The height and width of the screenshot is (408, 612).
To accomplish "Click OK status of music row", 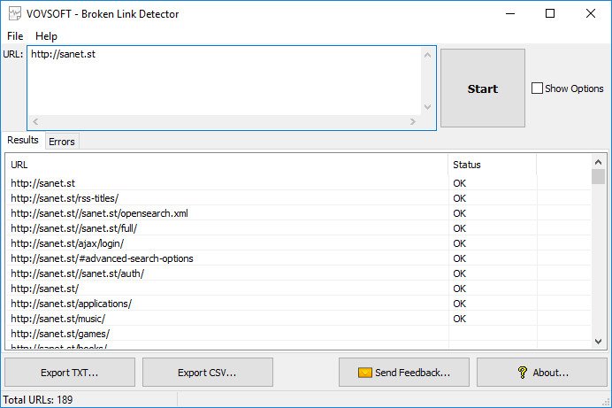I will [x=459, y=319].
